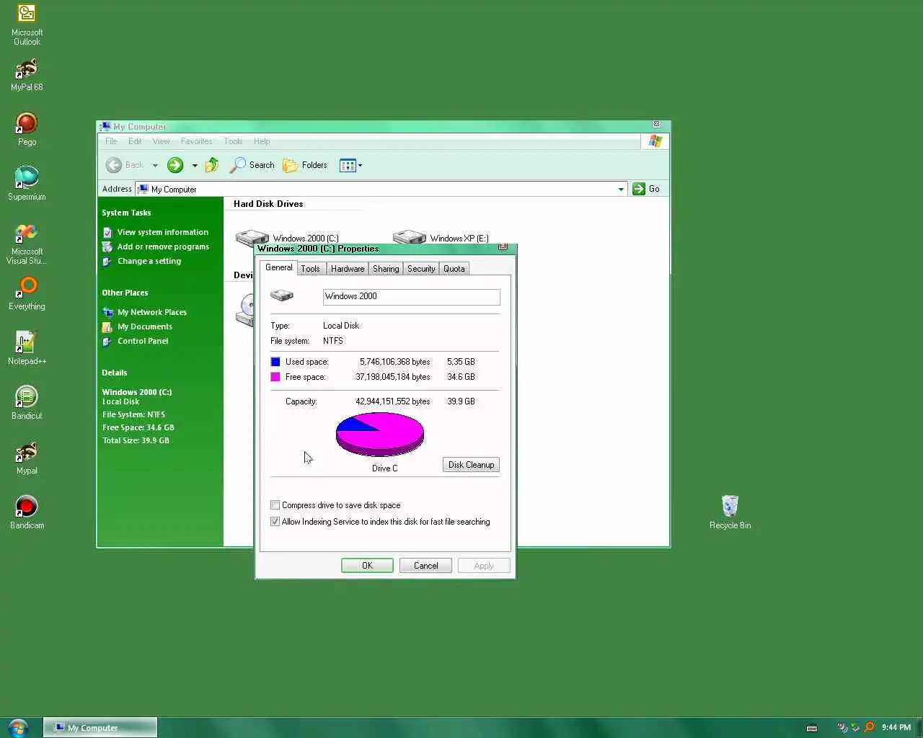923x738 pixels.
Task: Click the magenta Free space color swatch
Action: 275,377
